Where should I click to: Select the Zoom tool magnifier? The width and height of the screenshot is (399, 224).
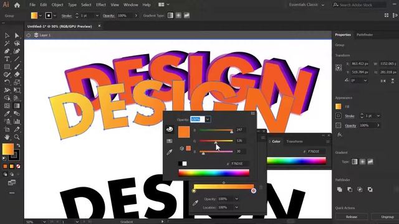[x=17, y=137]
